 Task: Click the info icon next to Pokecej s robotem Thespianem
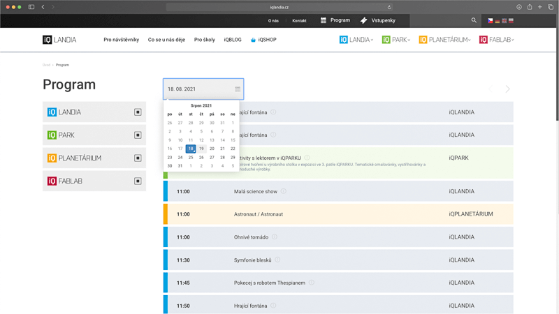[x=312, y=283]
